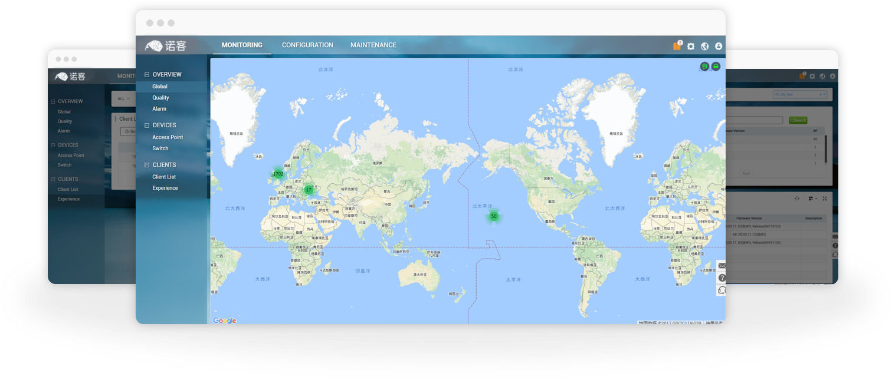Switch to the CONFIGURATION tab
Screen dimensions: 892x380
coord(307,45)
